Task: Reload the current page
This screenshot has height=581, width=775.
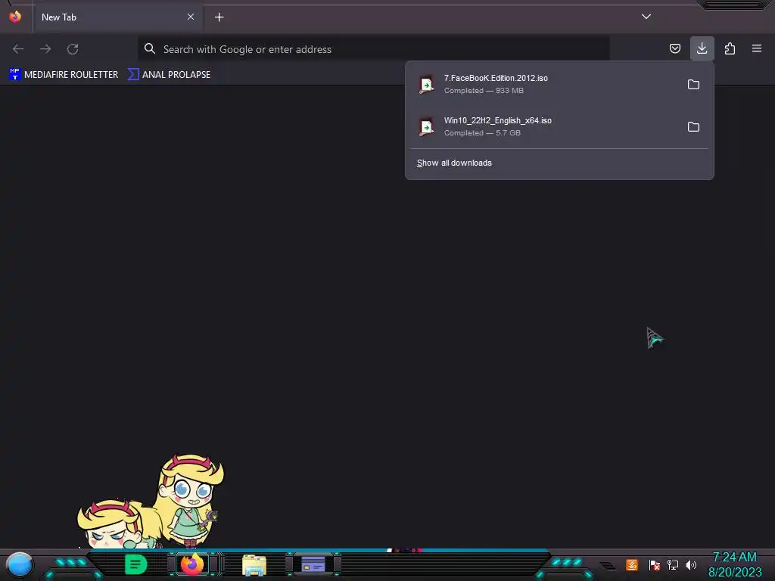Action: point(73,49)
